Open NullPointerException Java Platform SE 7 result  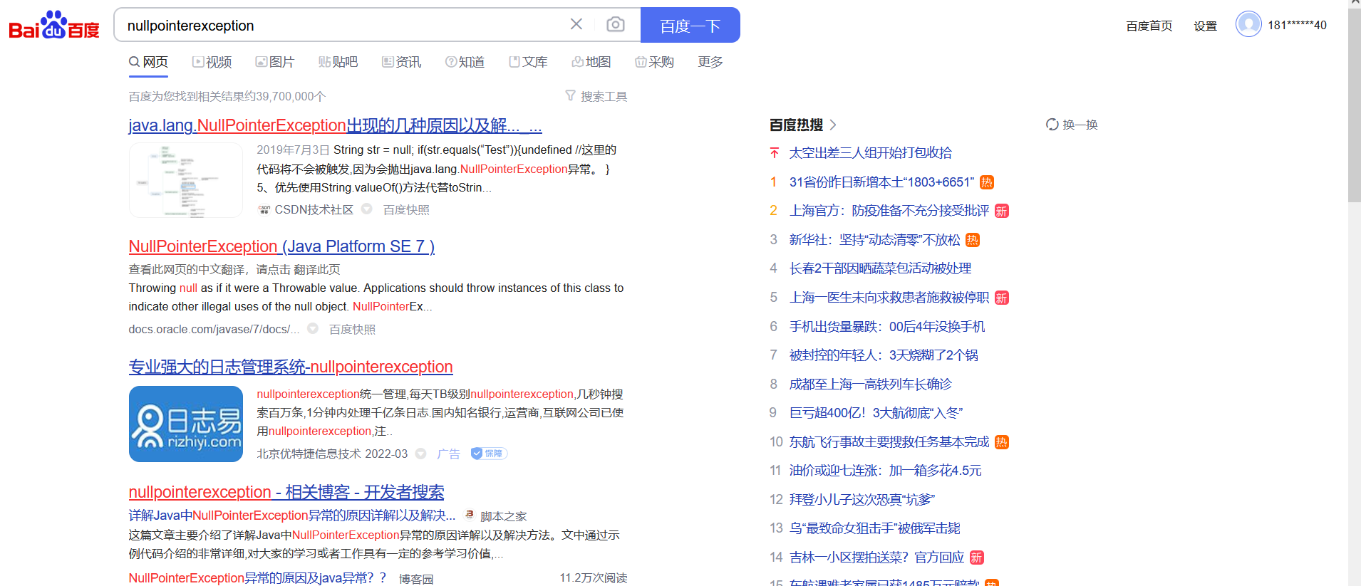point(281,246)
